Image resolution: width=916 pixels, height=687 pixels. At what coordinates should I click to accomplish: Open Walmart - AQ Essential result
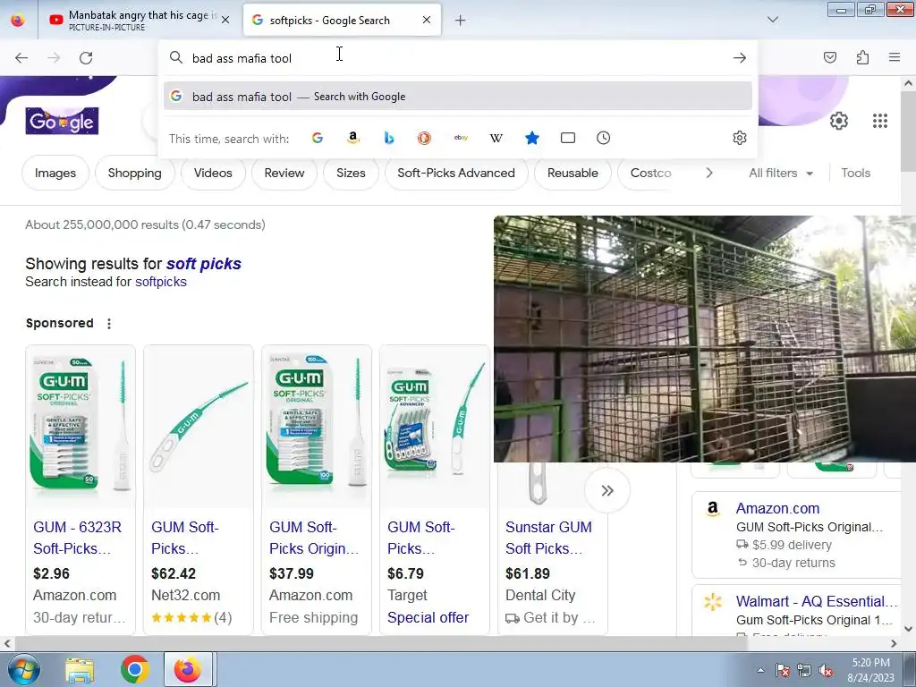[x=817, y=602]
